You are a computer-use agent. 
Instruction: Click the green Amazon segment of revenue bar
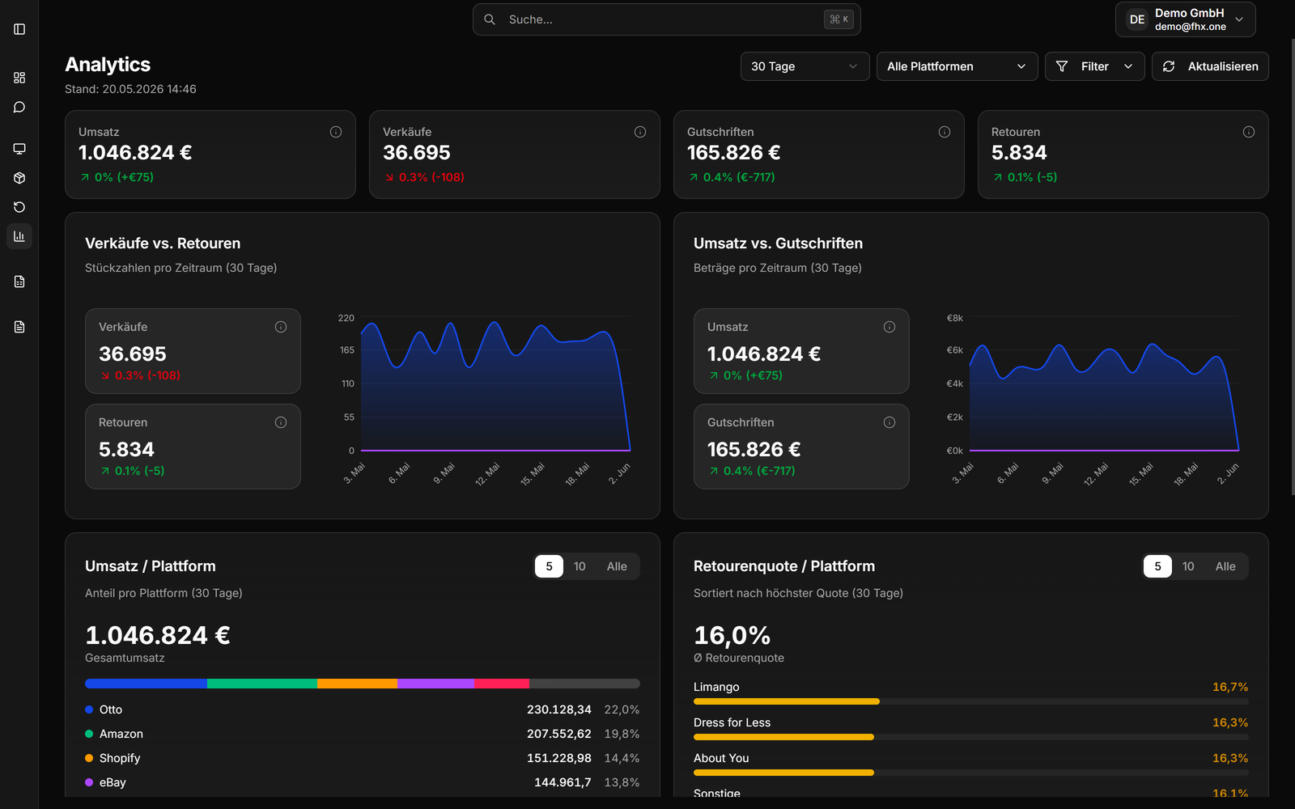(262, 684)
